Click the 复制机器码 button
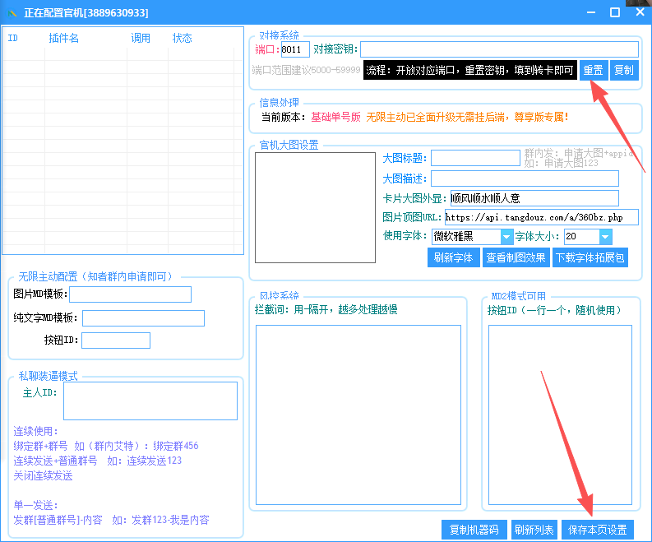This screenshot has width=652, height=542. [474, 530]
